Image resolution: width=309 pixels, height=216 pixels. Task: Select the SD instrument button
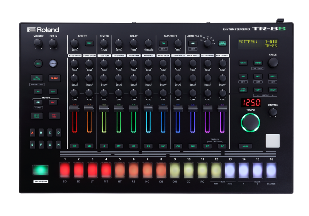89,146
